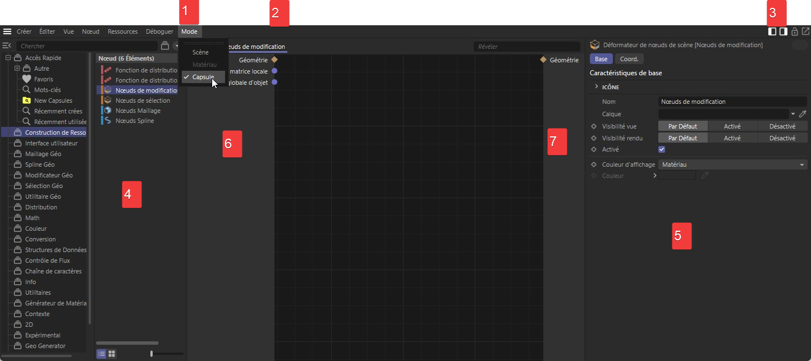Expand the Autre tree folder
This screenshot has height=361, width=811.
point(17,68)
